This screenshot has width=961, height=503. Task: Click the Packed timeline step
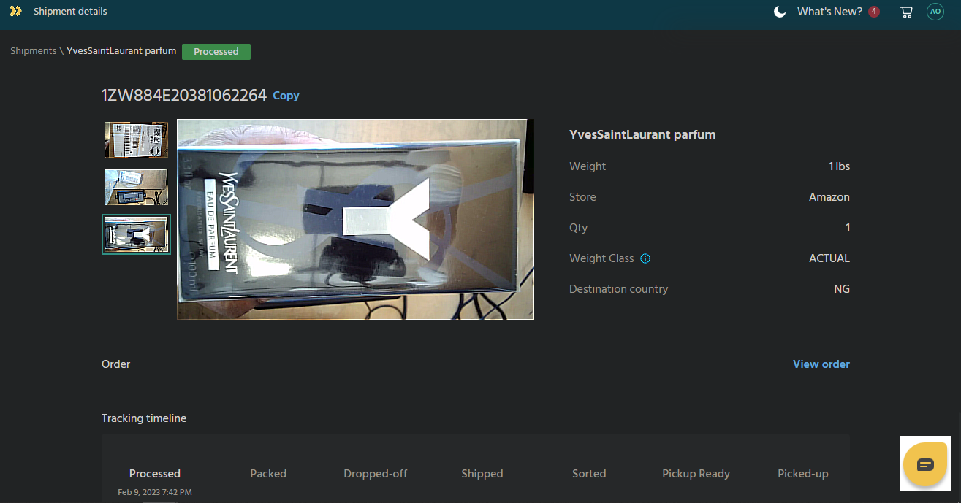(268, 474)
